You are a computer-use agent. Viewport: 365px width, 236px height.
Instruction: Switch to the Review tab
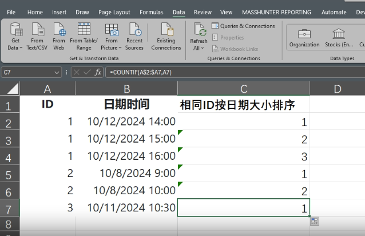203,12
